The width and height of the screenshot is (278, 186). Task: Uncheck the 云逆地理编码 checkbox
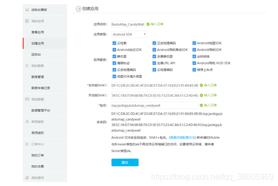point(114,70)
